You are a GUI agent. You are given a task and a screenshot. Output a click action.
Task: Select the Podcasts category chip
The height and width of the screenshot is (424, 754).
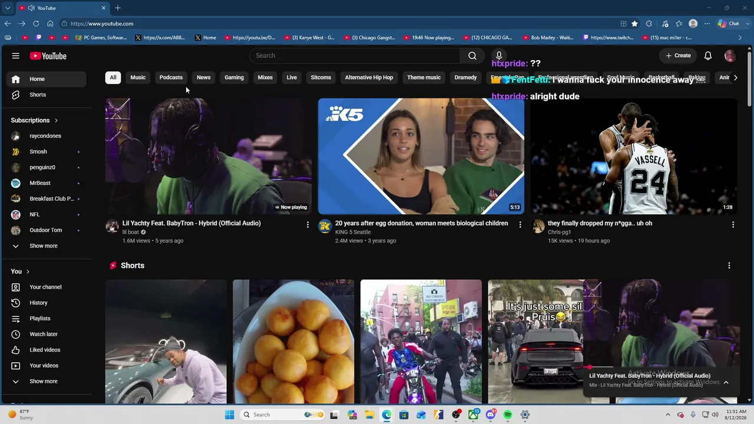(x=171, y=78)
